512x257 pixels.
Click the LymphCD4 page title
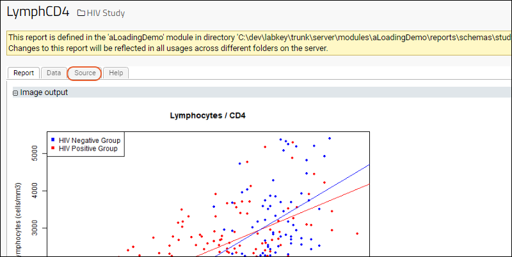tap(38, 12)
